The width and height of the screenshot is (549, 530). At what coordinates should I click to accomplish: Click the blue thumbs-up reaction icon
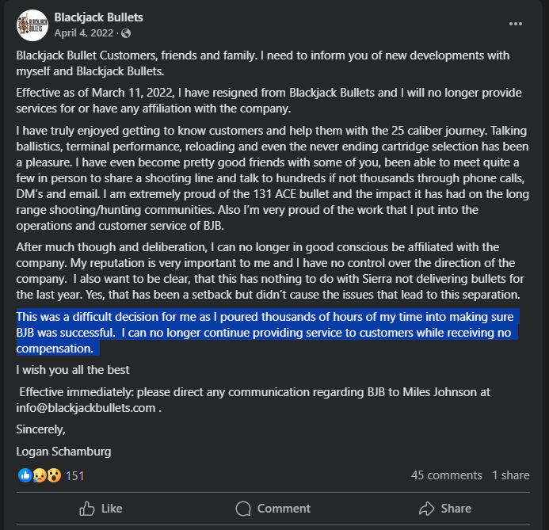[x=25, y=475]
